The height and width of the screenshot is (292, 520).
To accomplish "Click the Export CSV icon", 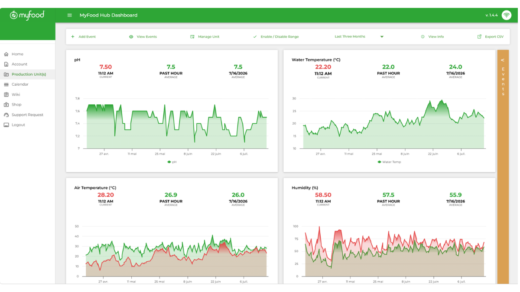I will tap(479, 37).
